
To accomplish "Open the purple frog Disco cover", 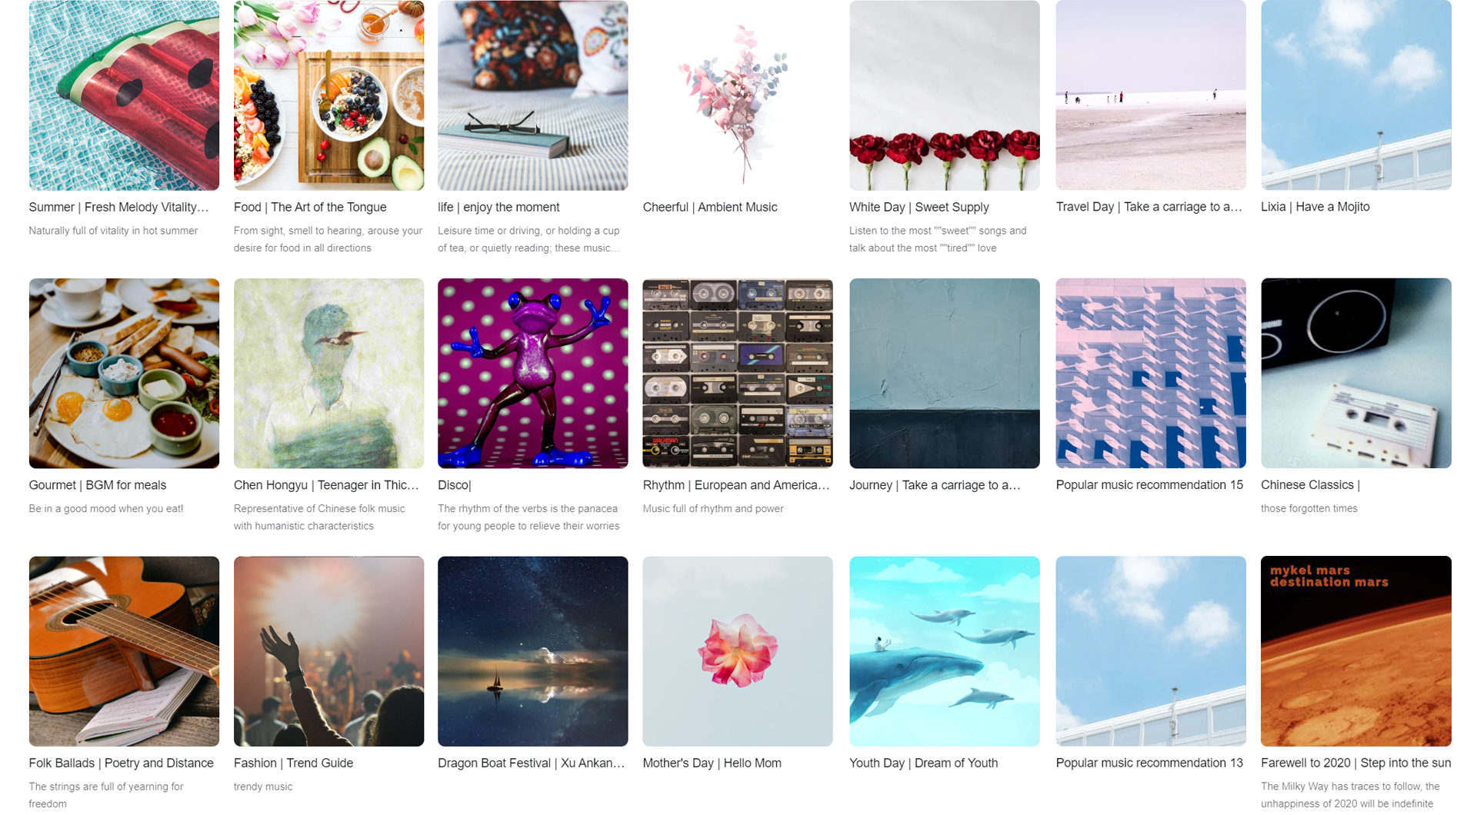I will coord(532,373).
